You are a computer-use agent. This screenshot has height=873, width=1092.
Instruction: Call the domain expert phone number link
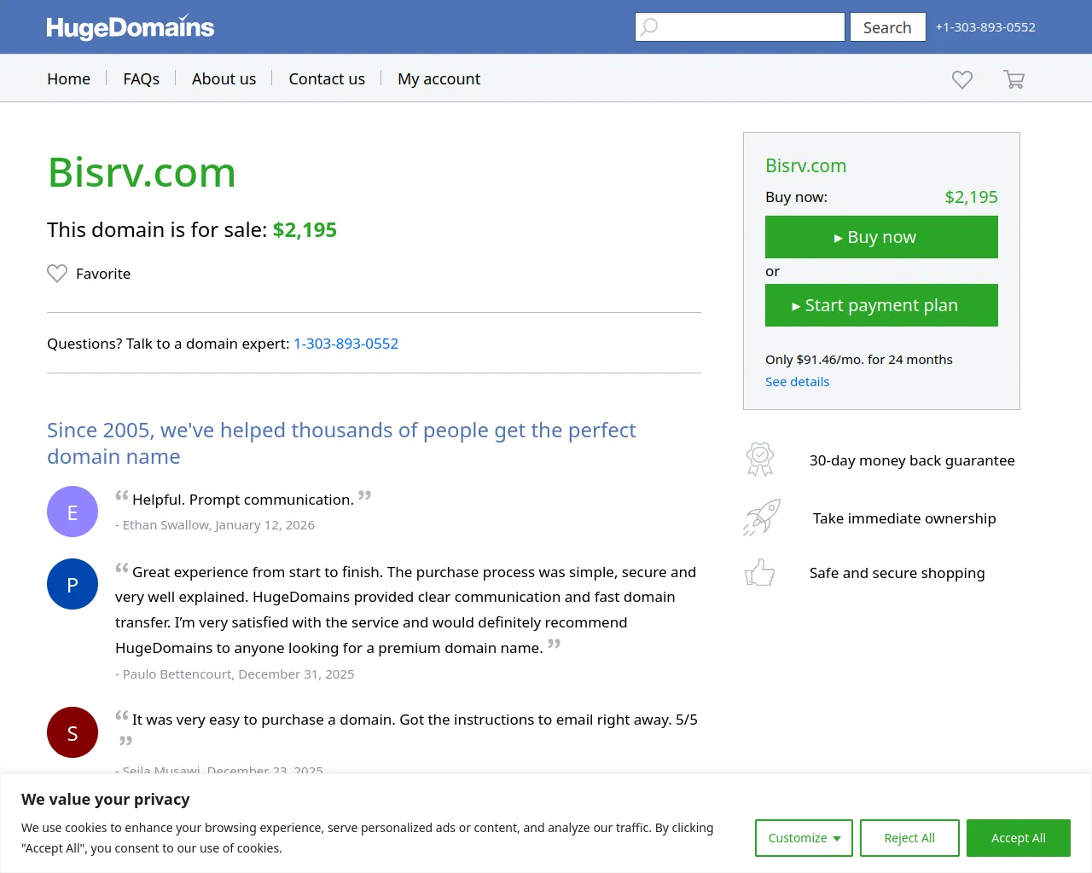pyautogui.click(x=346, y=344)
